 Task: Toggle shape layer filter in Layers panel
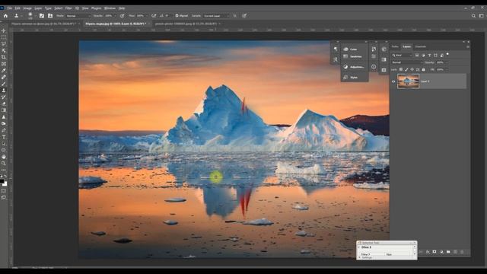tap(435, 56)
